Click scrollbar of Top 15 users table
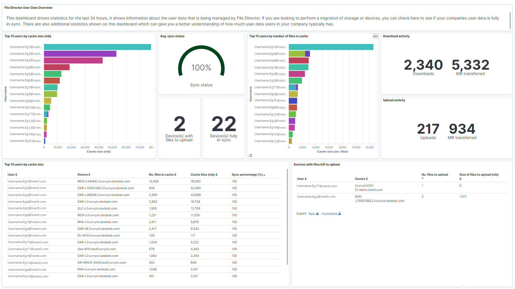This screenshot has height=289, width=515. 287,217
